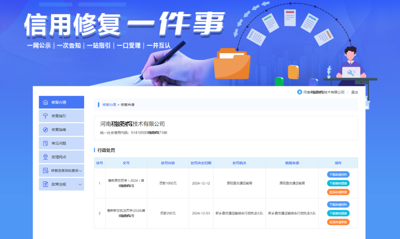Click 在线申请修复 for the 罚款1000元 row
The height and width of the screenshot is (239, 400).
338,192
